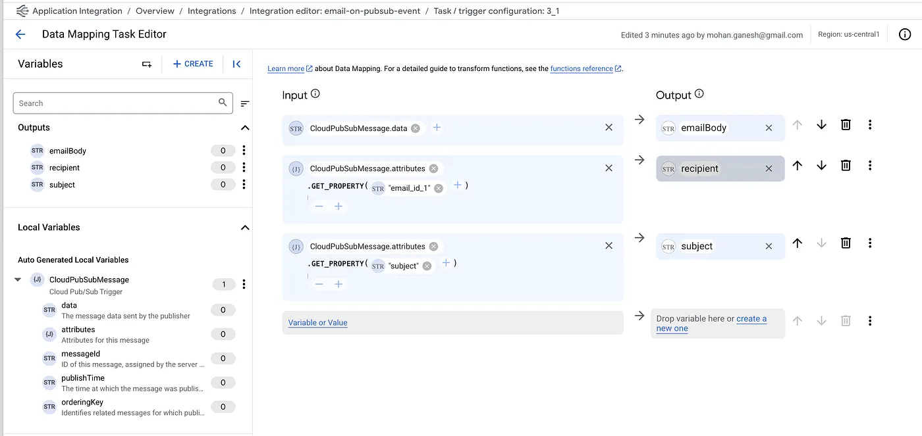This screenshot has height=436, width=922.
Task: Clear the CloudPubSubMessage.data input row
Action: point(609,128)
